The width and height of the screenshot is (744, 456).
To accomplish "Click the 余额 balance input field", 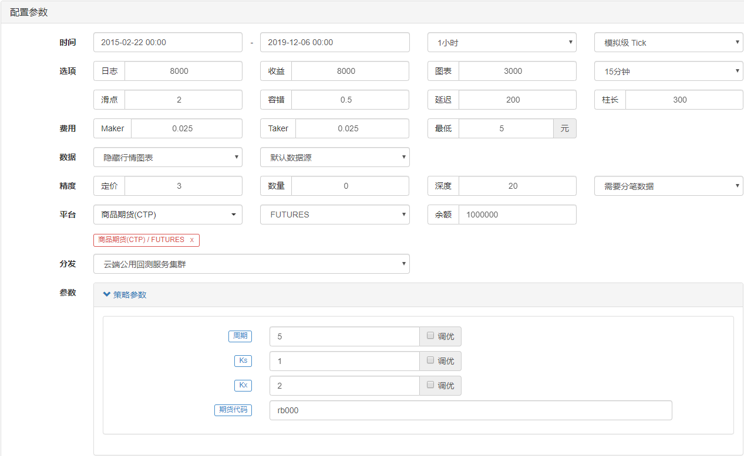I will (x=517, y=215).
